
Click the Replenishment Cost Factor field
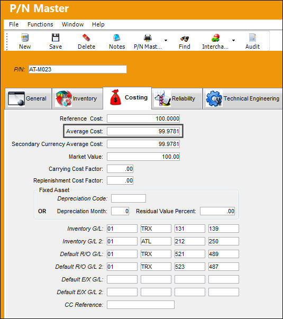click(x=120, y=180)
